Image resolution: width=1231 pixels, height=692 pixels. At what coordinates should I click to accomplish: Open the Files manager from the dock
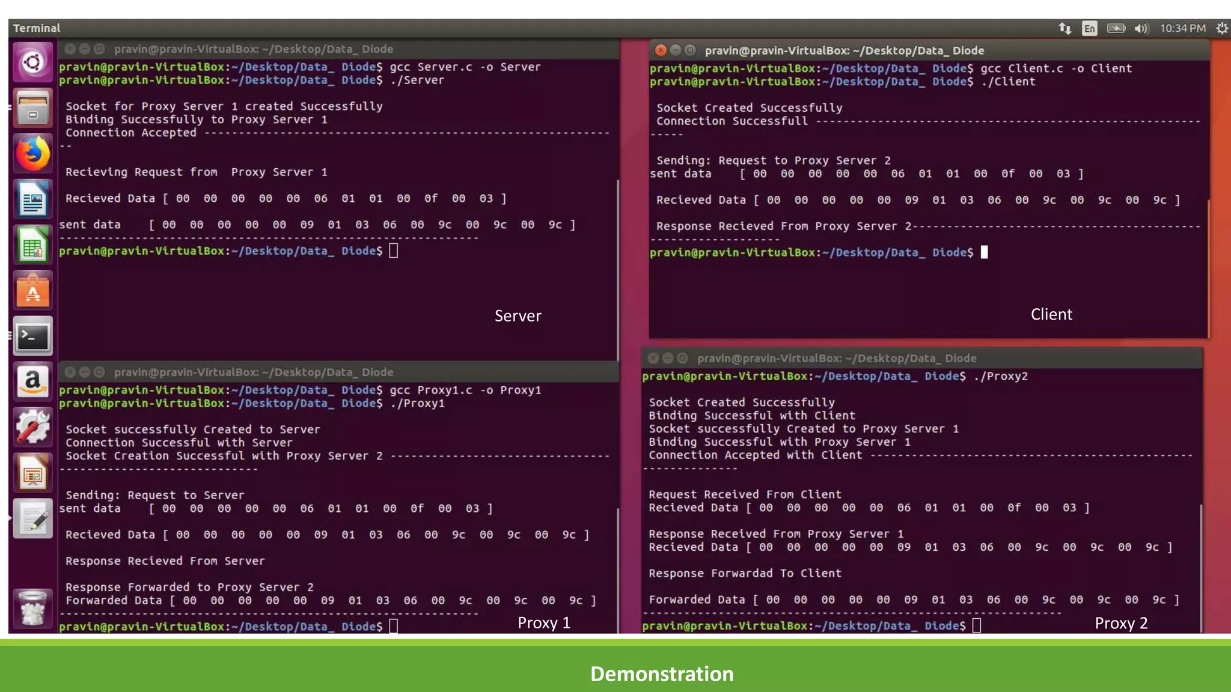point(32,108)
